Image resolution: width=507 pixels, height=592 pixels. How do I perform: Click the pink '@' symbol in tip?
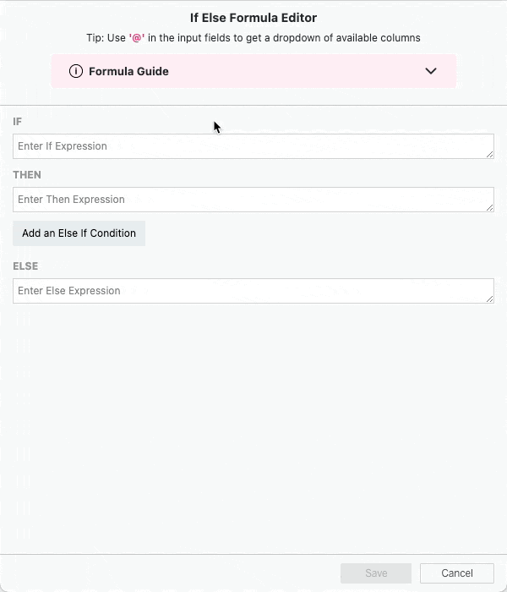[x=137, y=38]
